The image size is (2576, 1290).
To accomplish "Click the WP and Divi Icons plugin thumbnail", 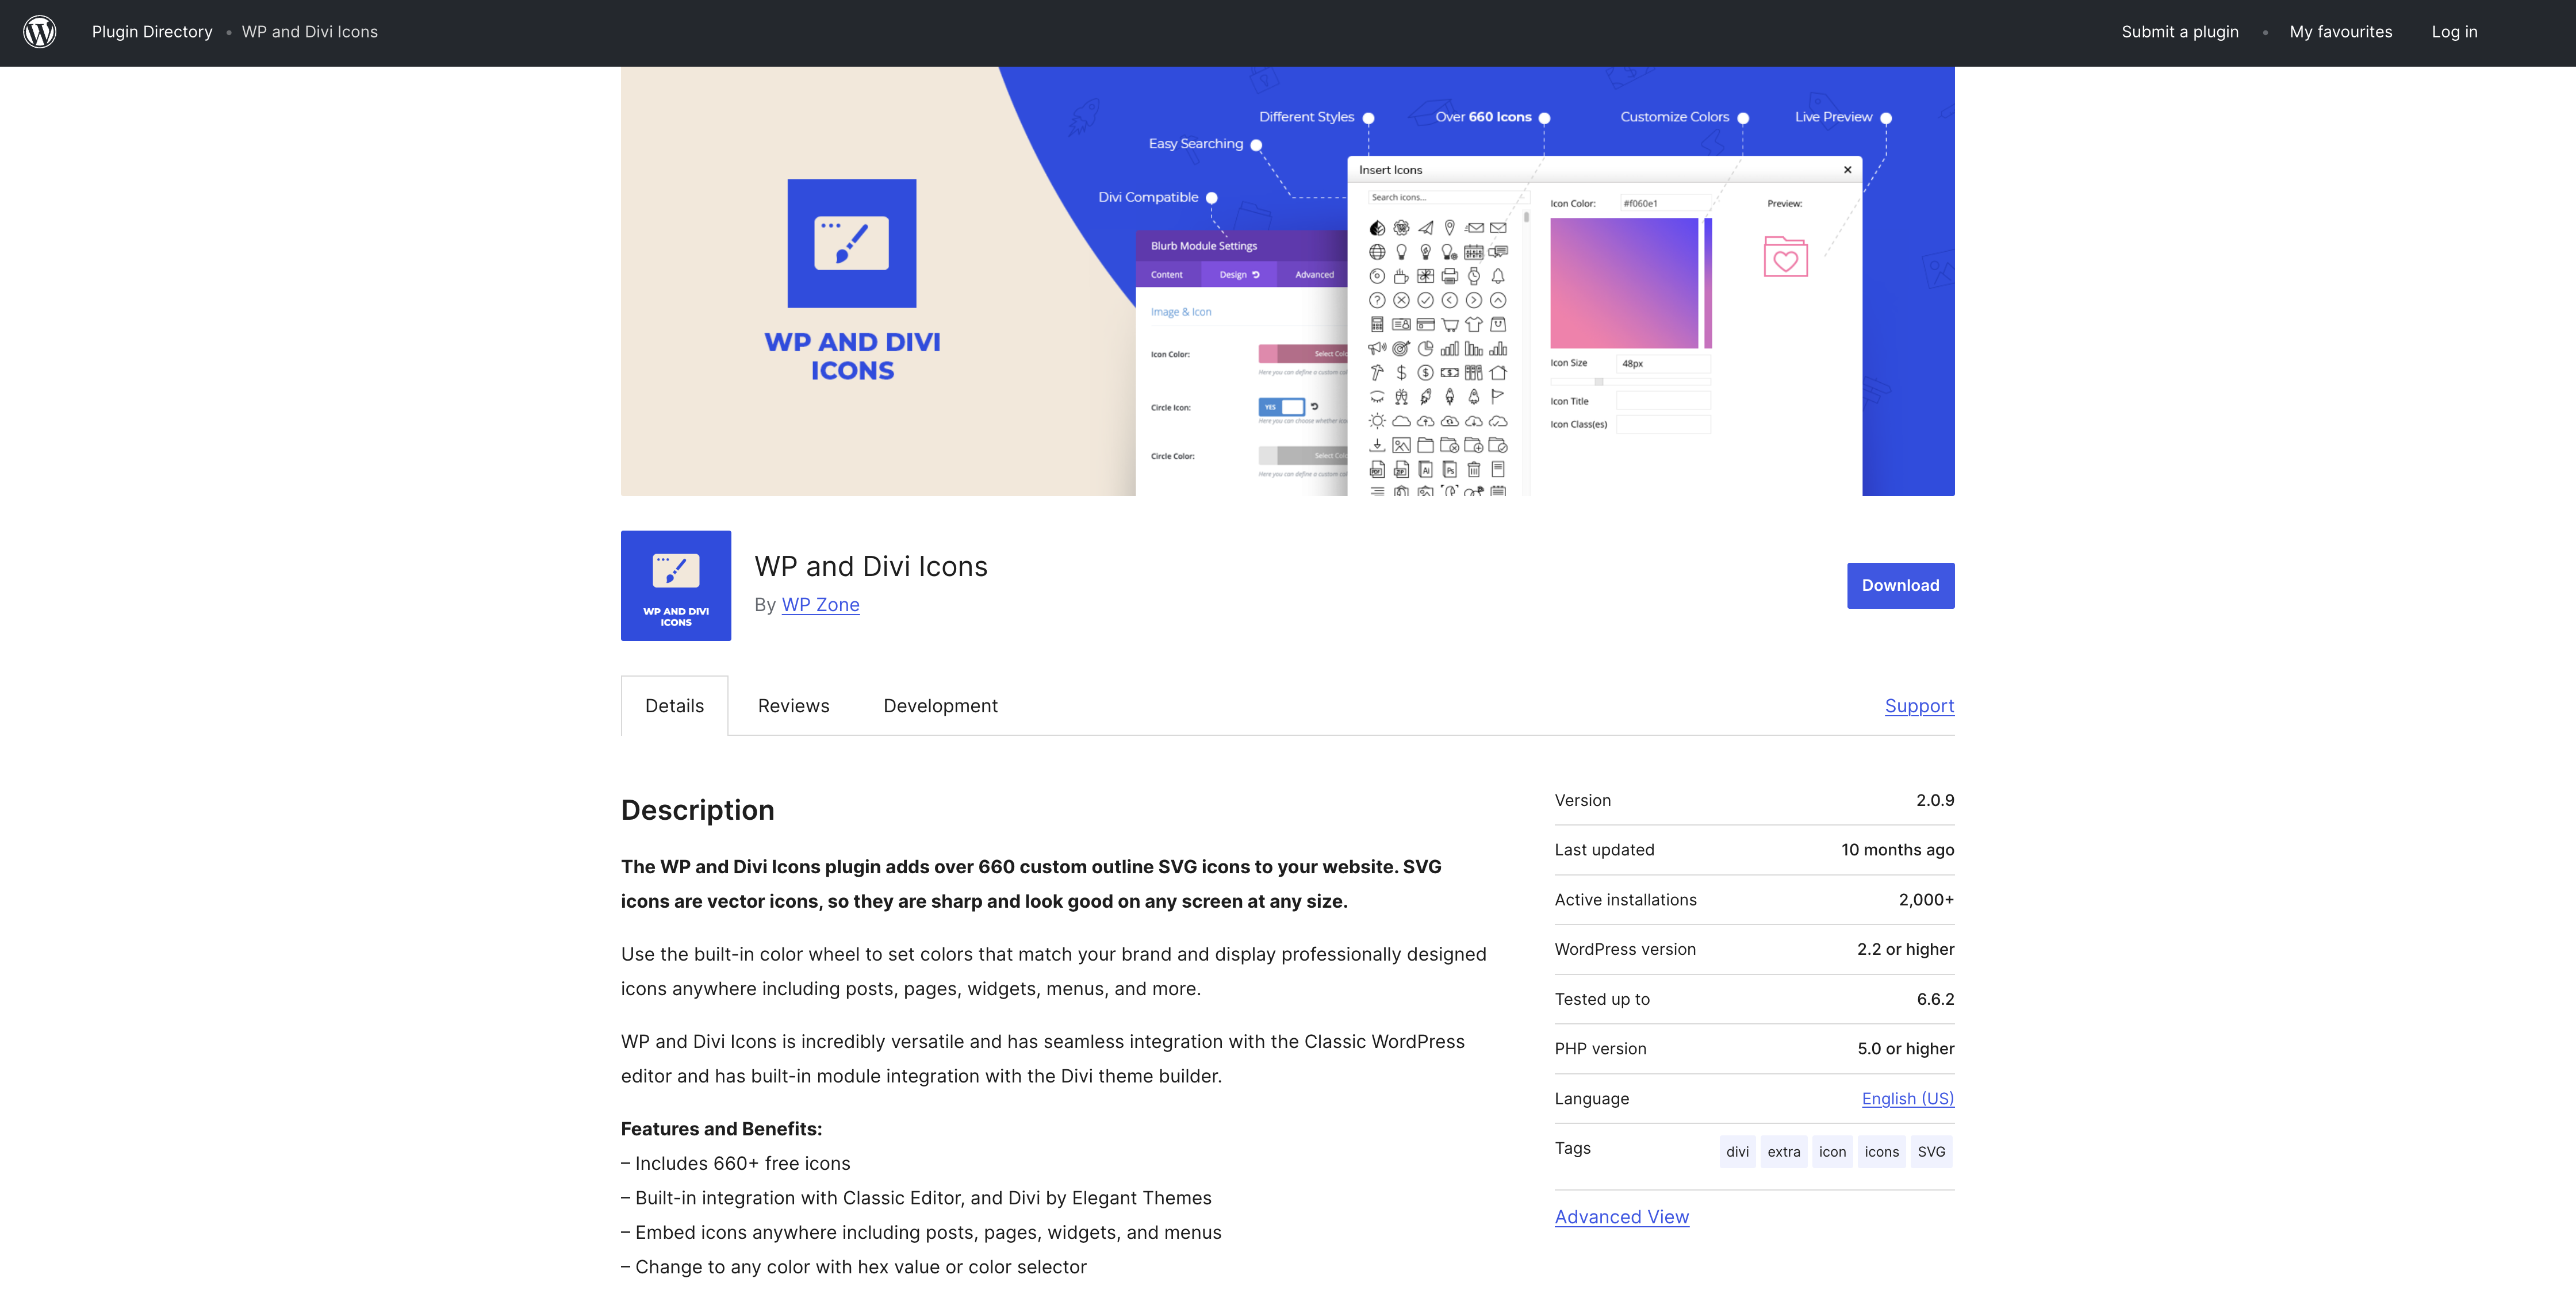I will 675,585.
